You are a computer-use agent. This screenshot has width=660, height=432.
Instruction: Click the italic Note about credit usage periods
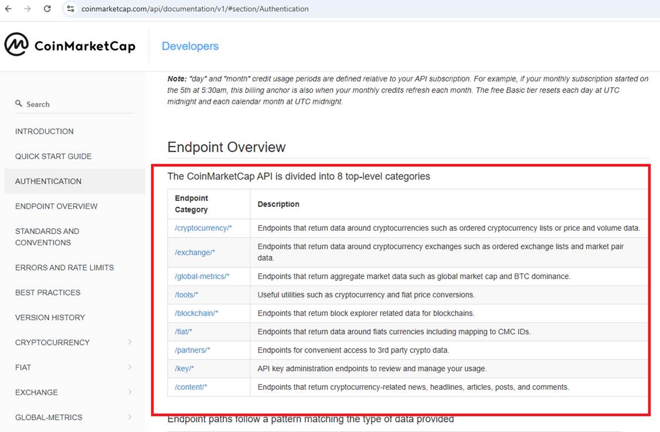(408, 90)
